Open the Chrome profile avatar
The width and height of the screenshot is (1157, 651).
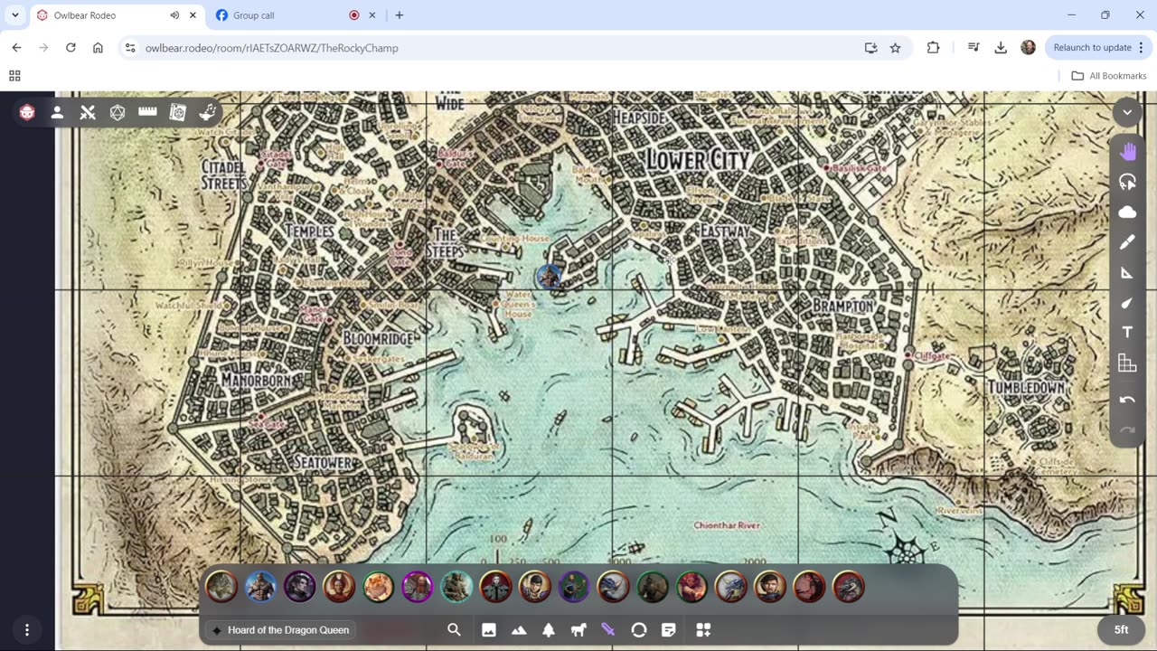pos(1028,48)
